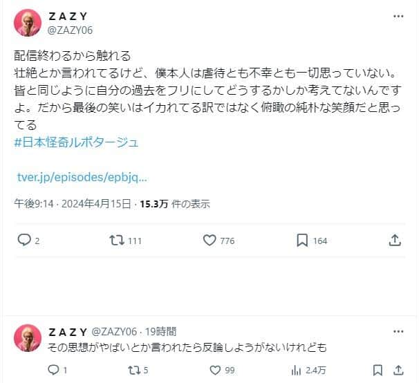Bookmark the reply tweet

378,370
